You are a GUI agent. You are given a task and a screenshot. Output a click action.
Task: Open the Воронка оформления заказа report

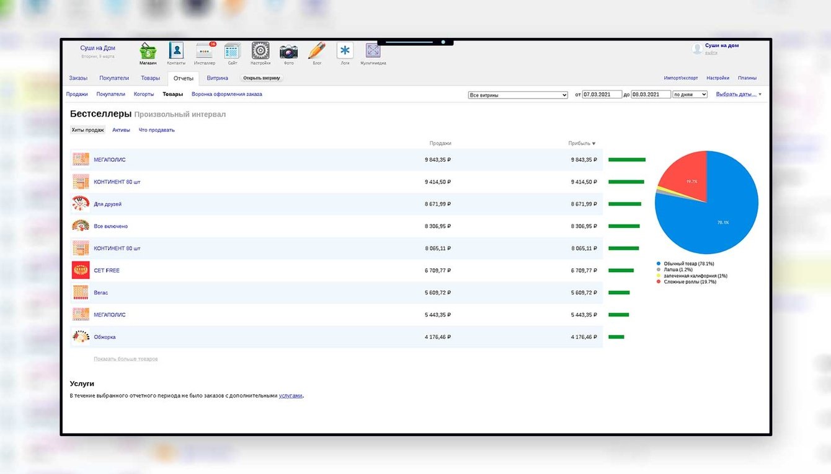coord(227,94)
